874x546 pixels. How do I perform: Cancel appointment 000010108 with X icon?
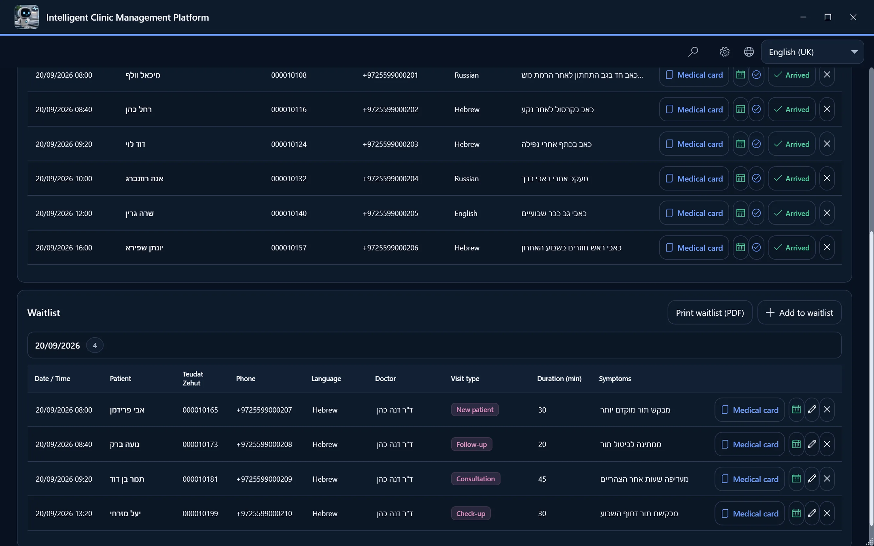click(827, 75)
